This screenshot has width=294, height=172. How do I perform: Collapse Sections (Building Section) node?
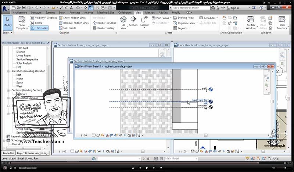pyautogui.click(x=8, y=90)
